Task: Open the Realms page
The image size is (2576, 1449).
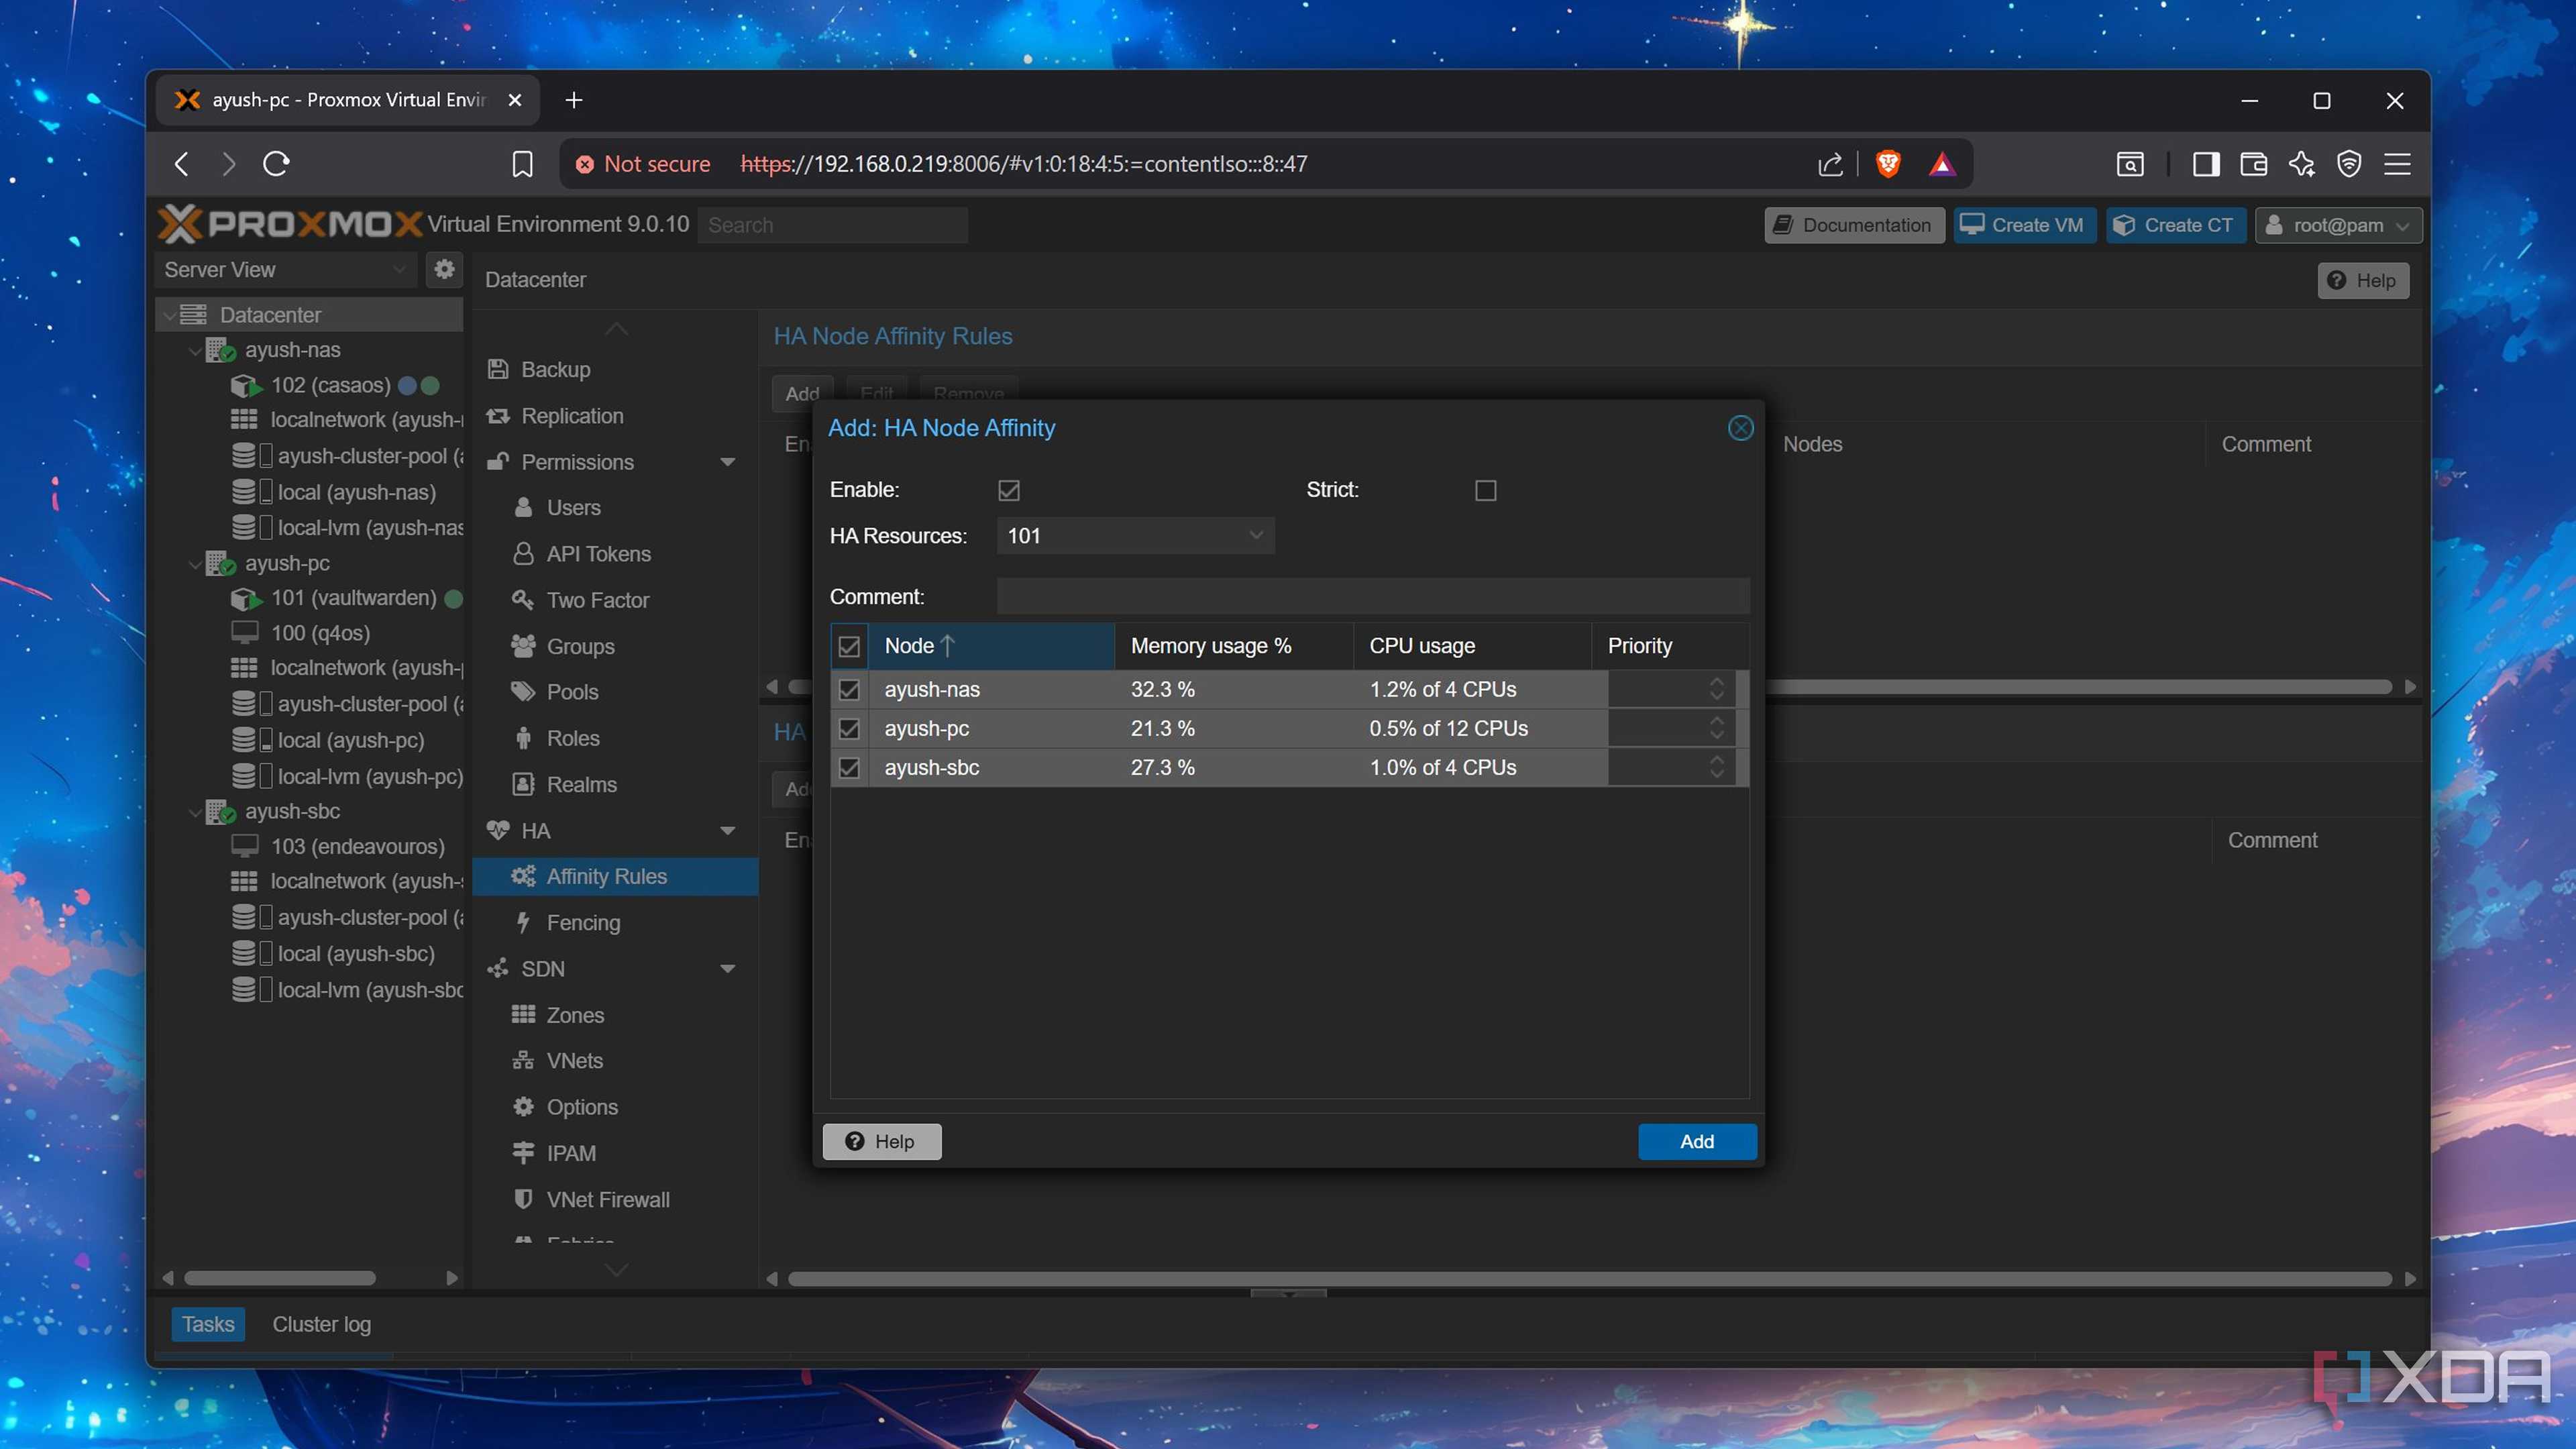Action: click(x=581, y=784)
